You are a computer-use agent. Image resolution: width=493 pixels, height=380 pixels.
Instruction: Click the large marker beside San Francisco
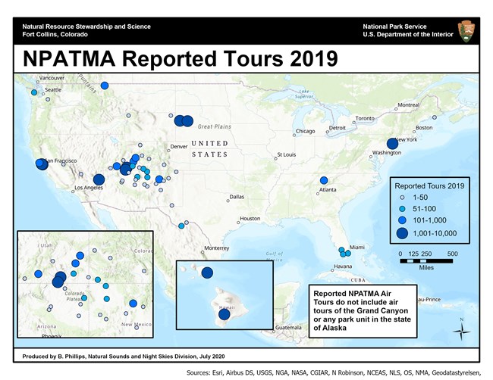pos(42,166)
